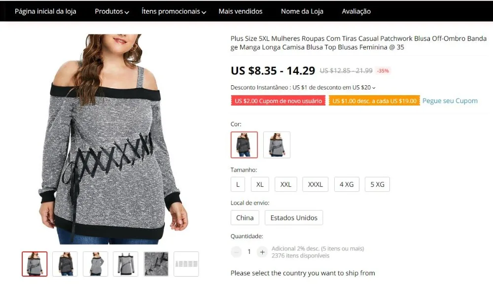Increase quantity with the plus button
Image resolution: width=493 pixels, height=284 pixels.
click(x=262, y=252)
